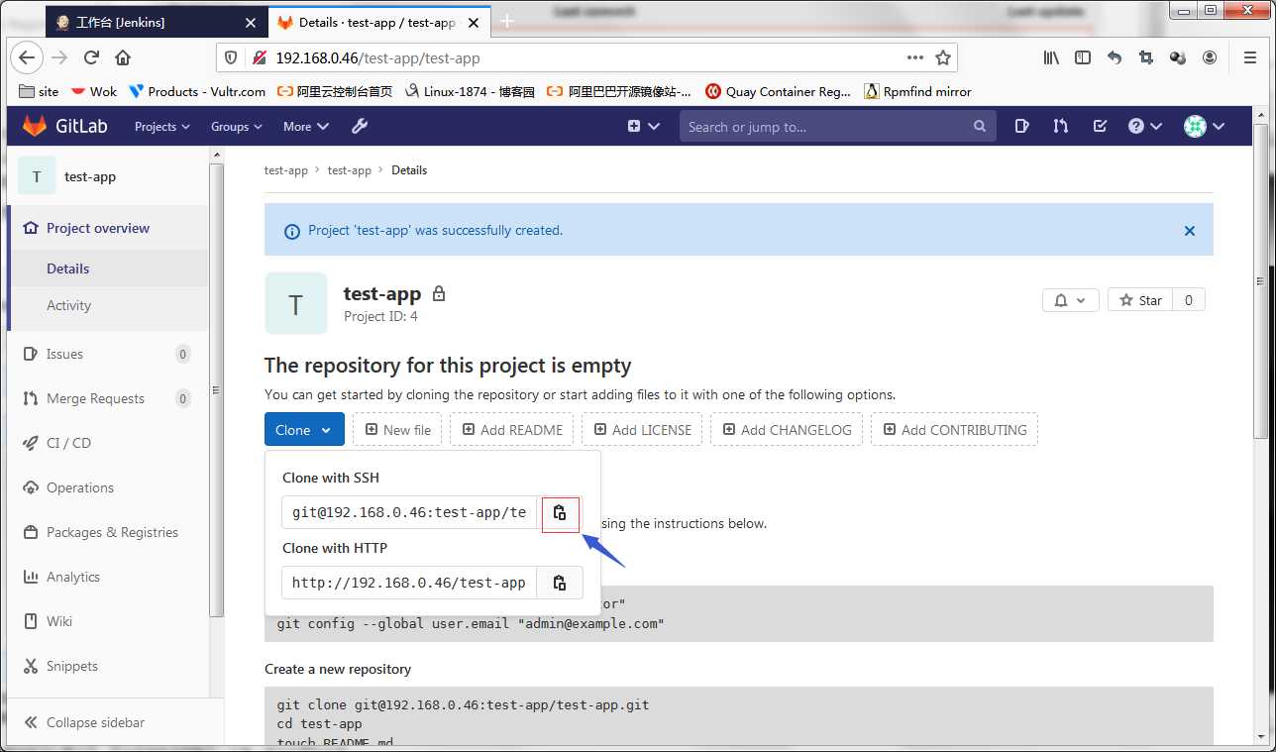The width and height of the screenshot is (1276, 752).
Task: Click the search magnifier icon
Action: point(980,126)
